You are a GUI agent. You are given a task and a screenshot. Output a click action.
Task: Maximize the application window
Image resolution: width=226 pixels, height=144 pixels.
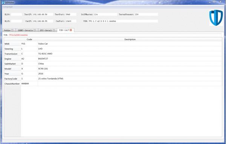pos(214,2)
